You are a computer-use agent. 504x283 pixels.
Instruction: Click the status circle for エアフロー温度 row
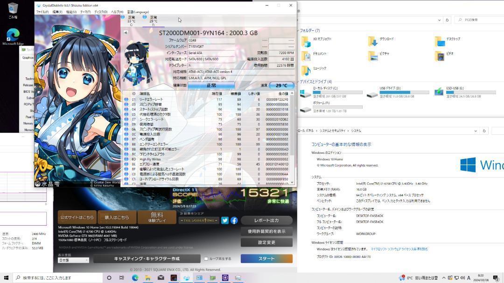pos(126,164)
